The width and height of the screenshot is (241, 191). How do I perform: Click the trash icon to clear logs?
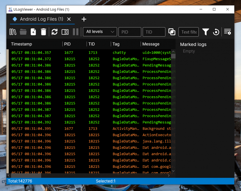point(43,32)
